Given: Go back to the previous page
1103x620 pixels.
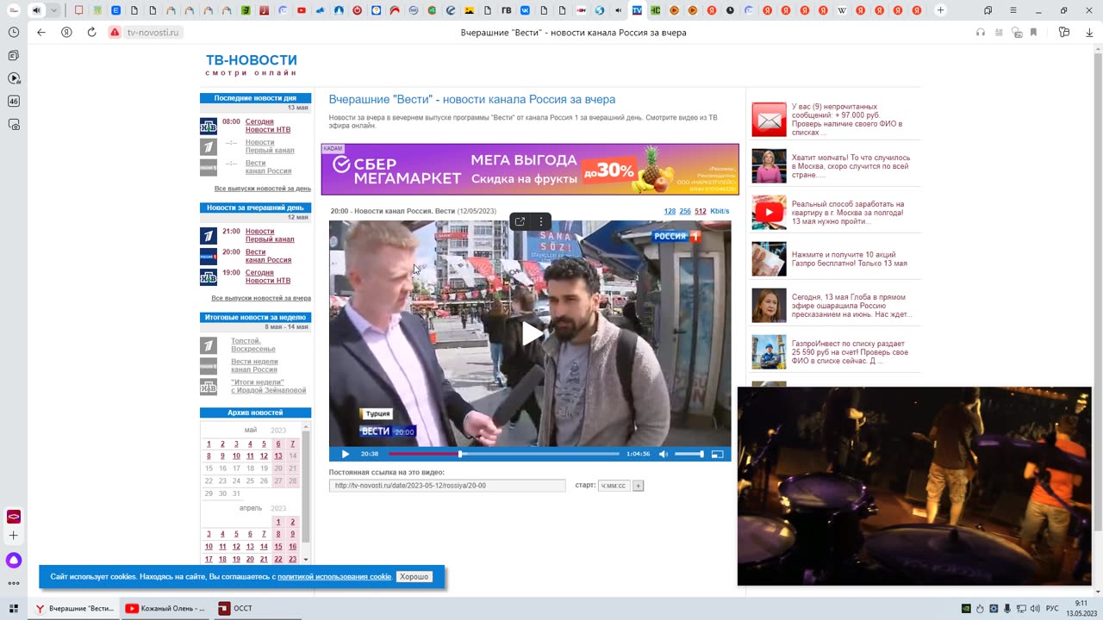Looking at the screenshot, I should click(41, 33).
